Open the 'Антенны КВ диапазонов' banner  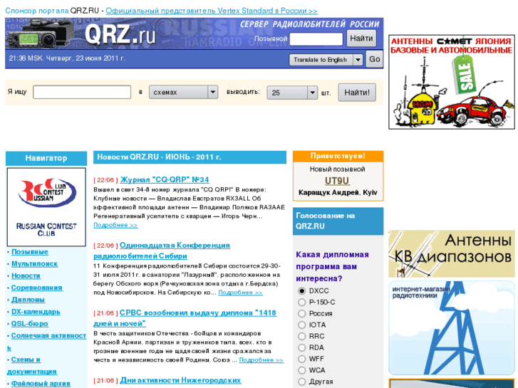click(x=452, y=253)
